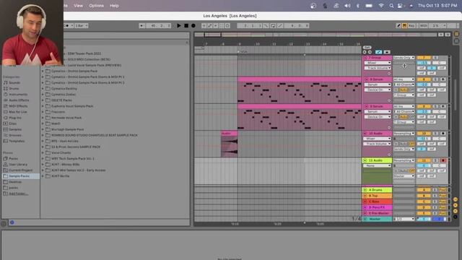The width and height of the screenshot is (462, 260).
Task: Open macOS Wi-Fi status icon
Action: click(381, 6)
